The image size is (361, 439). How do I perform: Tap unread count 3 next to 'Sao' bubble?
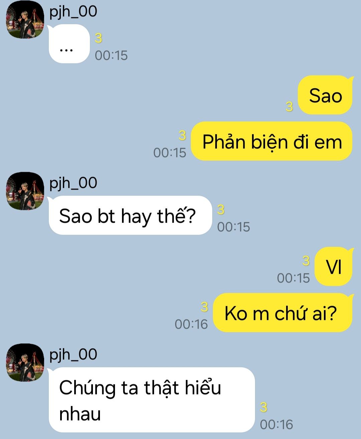pyautogui.click(x=289, y=107)
